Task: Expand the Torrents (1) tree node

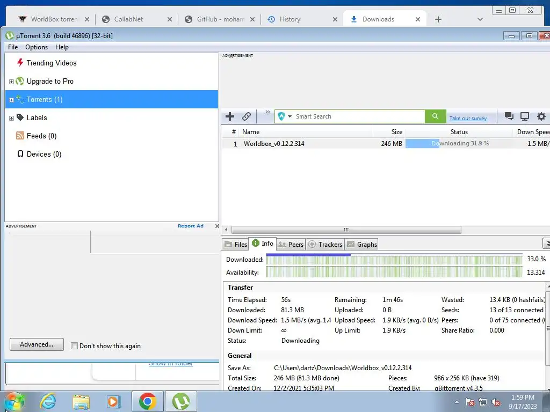Action: pyautogui.click(x=11, y=100)
